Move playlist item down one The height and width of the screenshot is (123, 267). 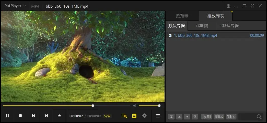pos(187,117)
